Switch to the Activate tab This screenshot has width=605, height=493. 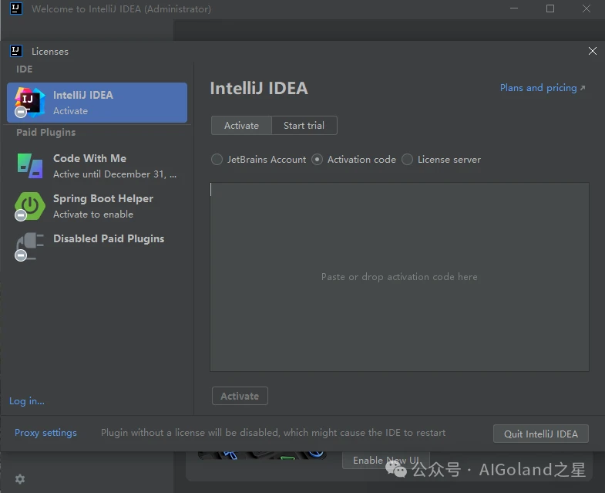[x=241, y=126]
